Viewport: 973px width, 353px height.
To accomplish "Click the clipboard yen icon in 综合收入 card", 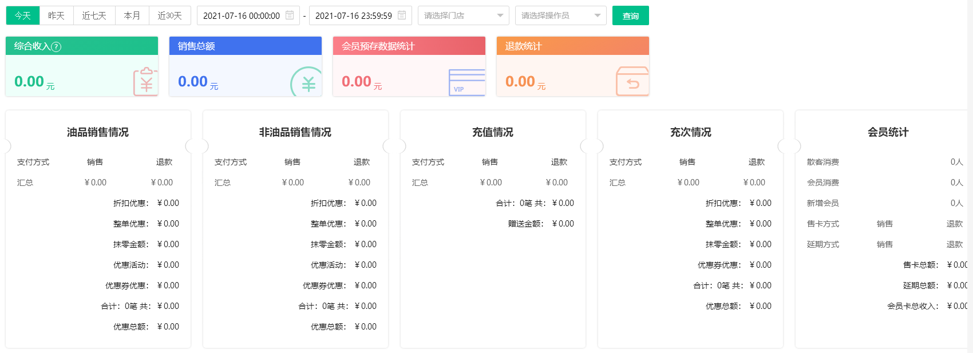I will [145, 82].
